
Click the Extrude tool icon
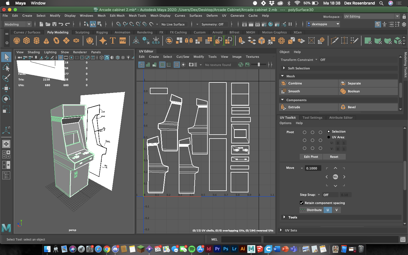point(284,107)
